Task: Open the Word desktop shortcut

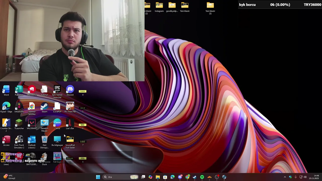Action: click(x=6, y=90)
